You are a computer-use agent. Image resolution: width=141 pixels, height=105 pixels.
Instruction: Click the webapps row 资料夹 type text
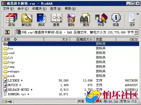click(101, 71)
